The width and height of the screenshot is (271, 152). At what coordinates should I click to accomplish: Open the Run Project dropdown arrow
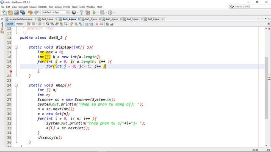(x=98, y=12)
